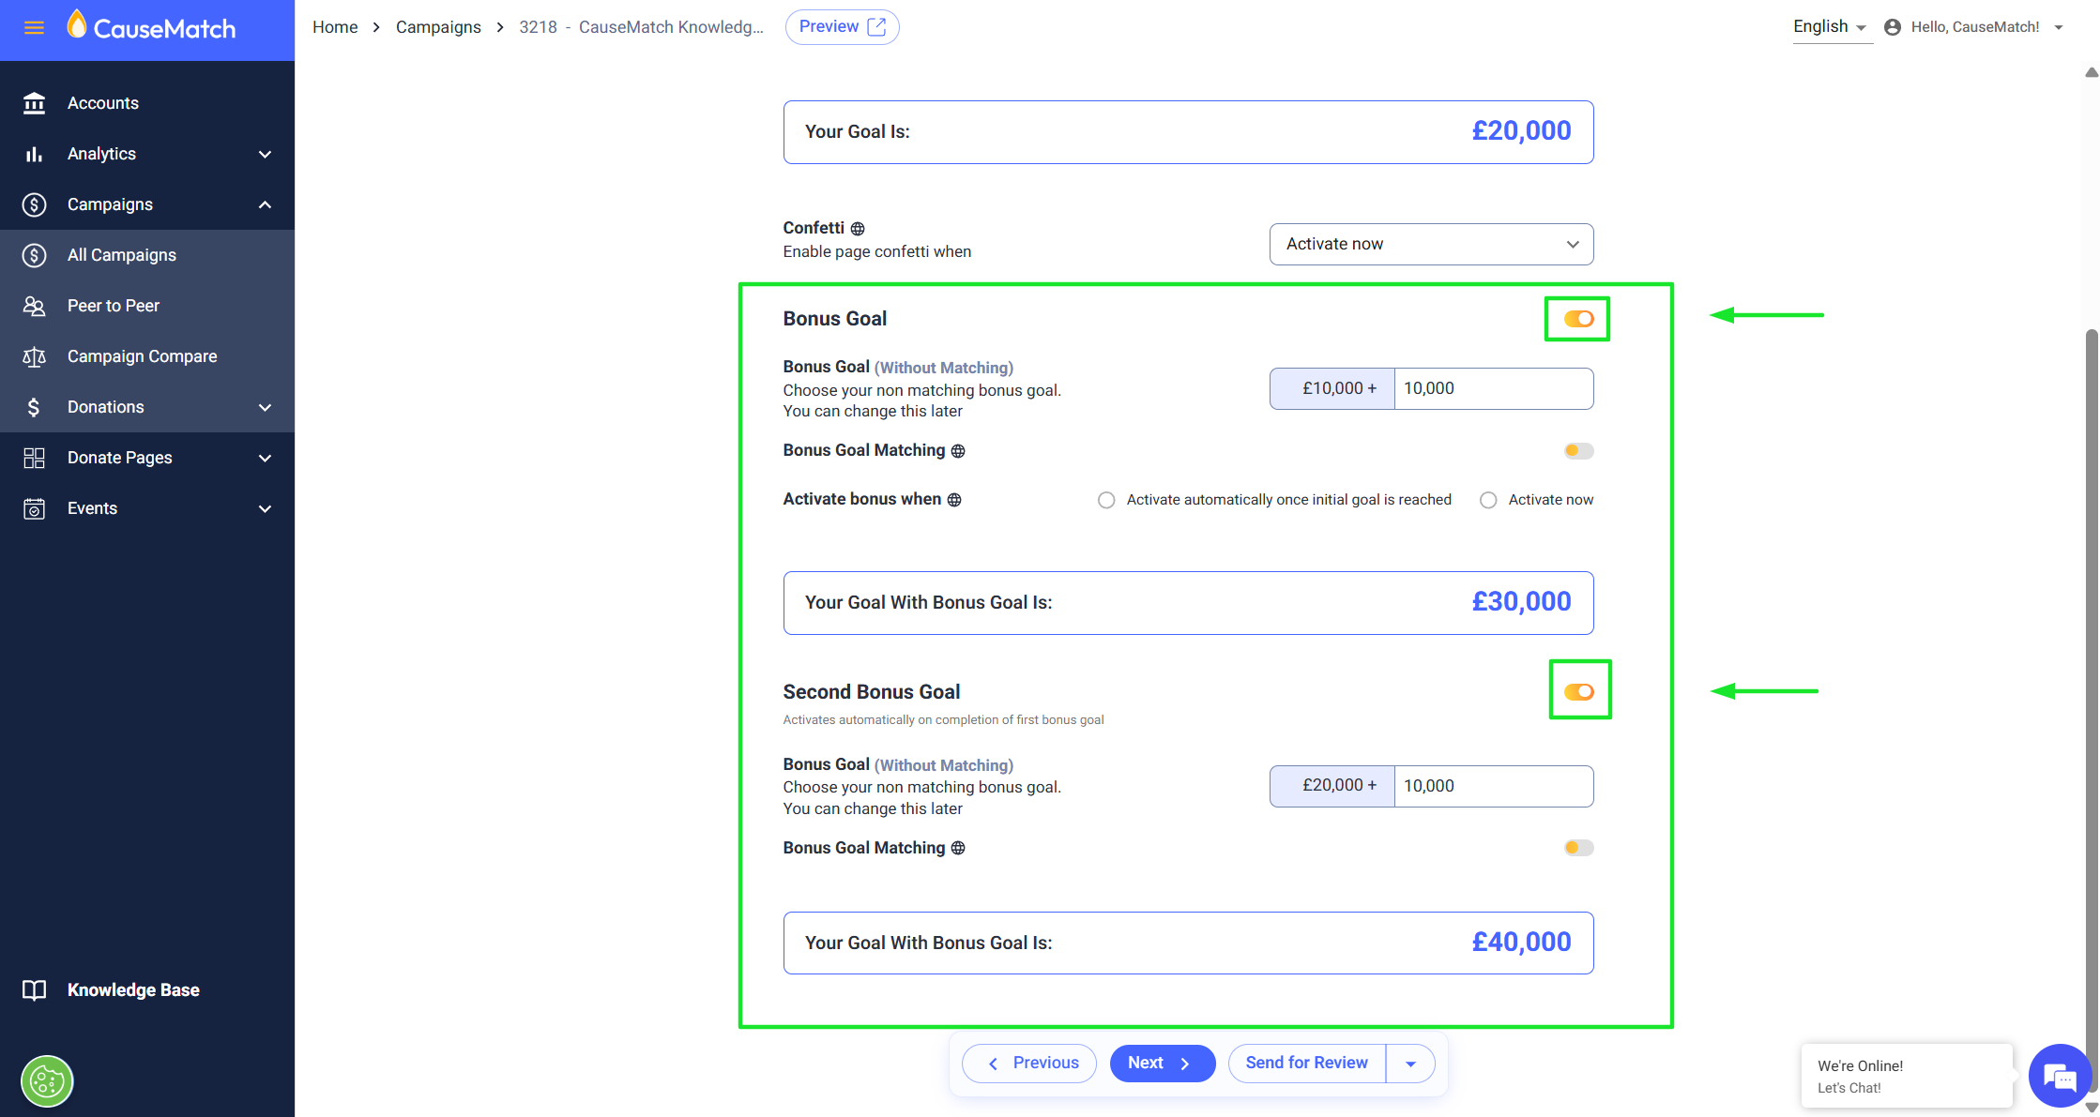Toggle off the Bonus Goal switch
This screenshot has height=1117, width=2100.
[x=1578, y=319]
